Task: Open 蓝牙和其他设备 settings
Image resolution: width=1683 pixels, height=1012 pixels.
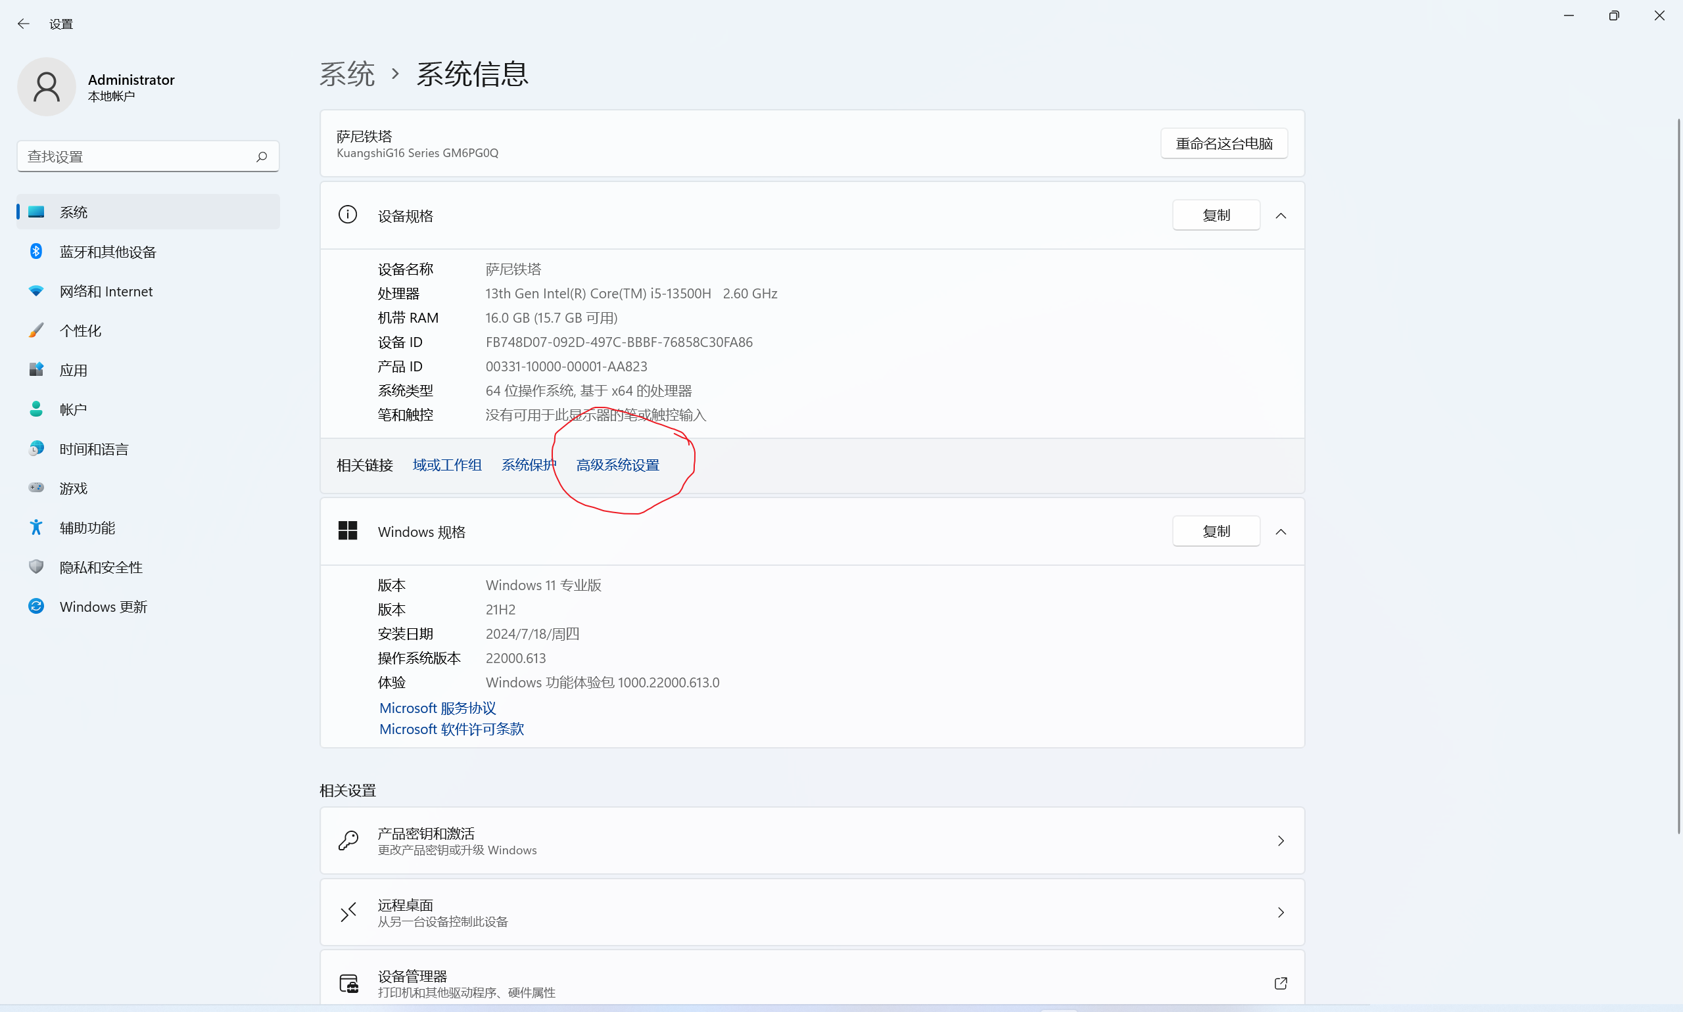Action: (148, 252)
